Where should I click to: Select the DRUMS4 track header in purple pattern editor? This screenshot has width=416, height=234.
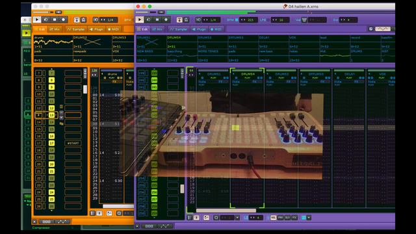(x=247, y=74)
